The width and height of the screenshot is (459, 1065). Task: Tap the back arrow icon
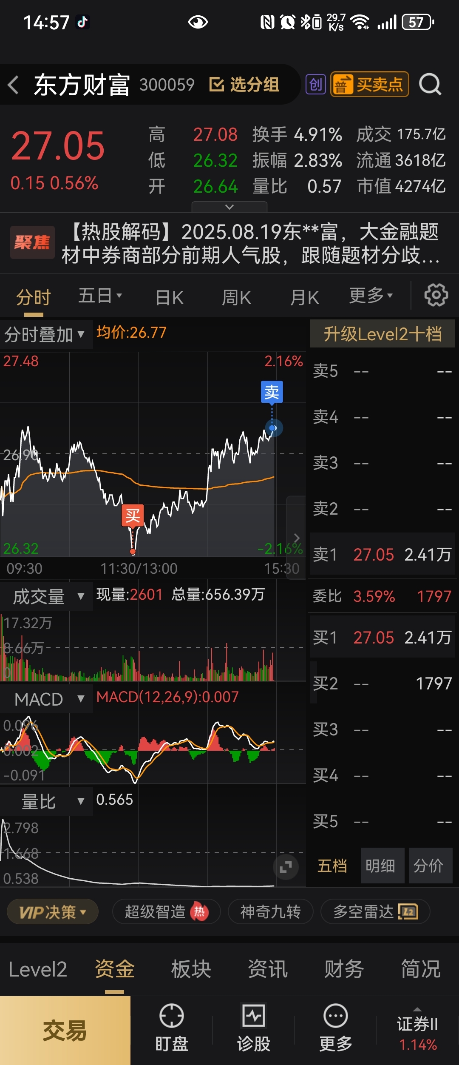click(x=14, y=85)
